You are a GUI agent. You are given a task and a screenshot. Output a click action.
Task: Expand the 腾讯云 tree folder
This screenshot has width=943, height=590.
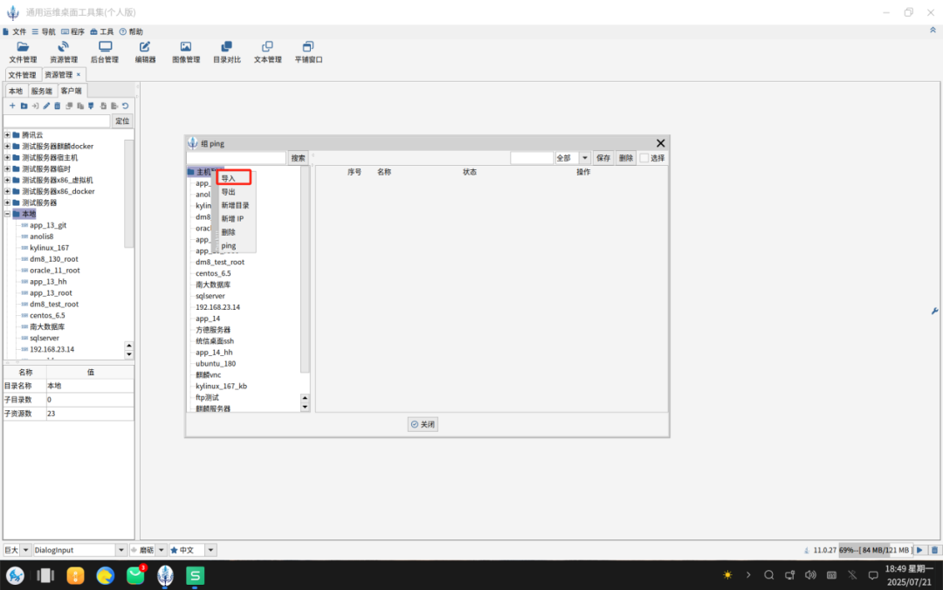pyautogui.click(x=7, y=134)
